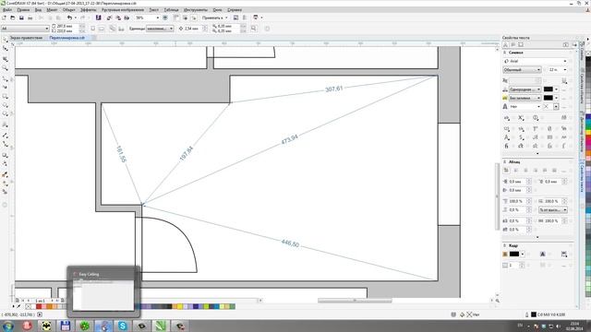Select the Parallel Dimension tool in the toolbox
The height and width of the screenshot is (332, 591).
[x=5, y=136]
